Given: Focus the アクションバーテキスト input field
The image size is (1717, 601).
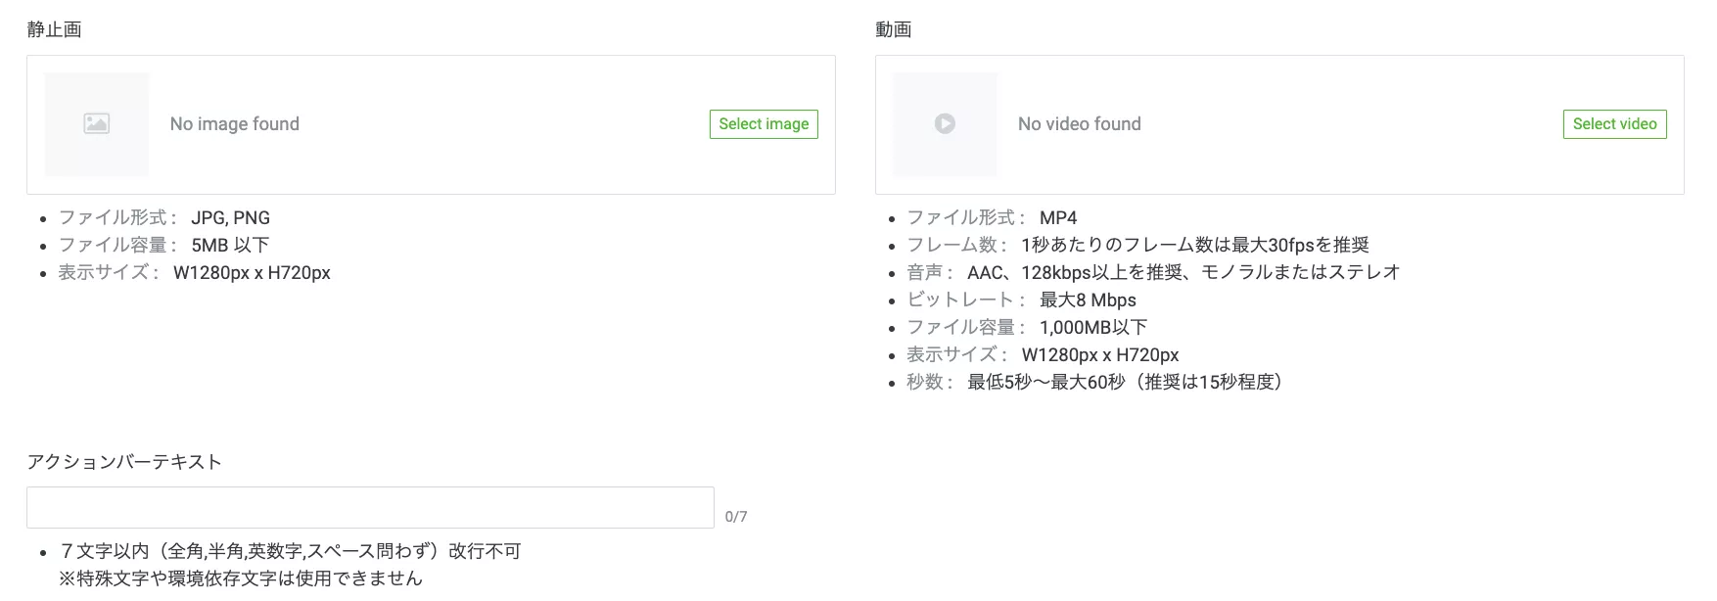Looking at the screenshot, I should pos(370,508).
